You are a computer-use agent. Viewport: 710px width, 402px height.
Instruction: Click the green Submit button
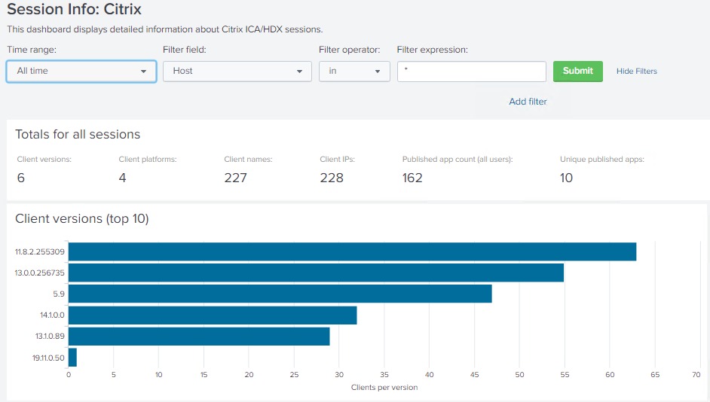coord(578,72)
